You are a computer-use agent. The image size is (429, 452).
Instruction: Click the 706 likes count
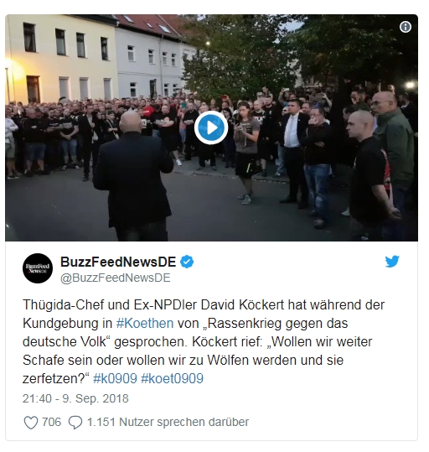pos(52,422)
